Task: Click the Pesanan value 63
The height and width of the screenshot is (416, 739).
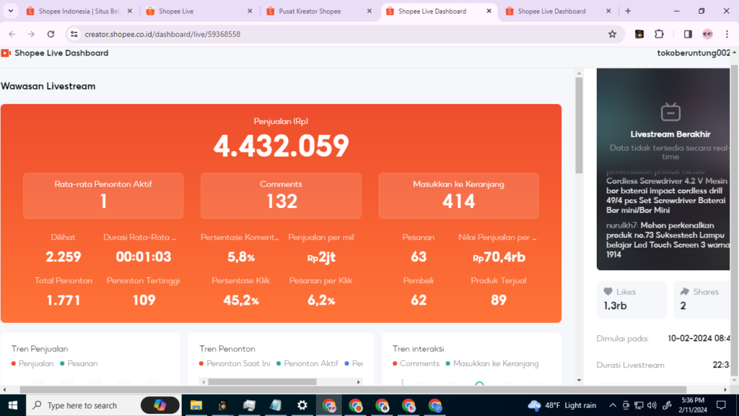Action: [x=419, y=256]
